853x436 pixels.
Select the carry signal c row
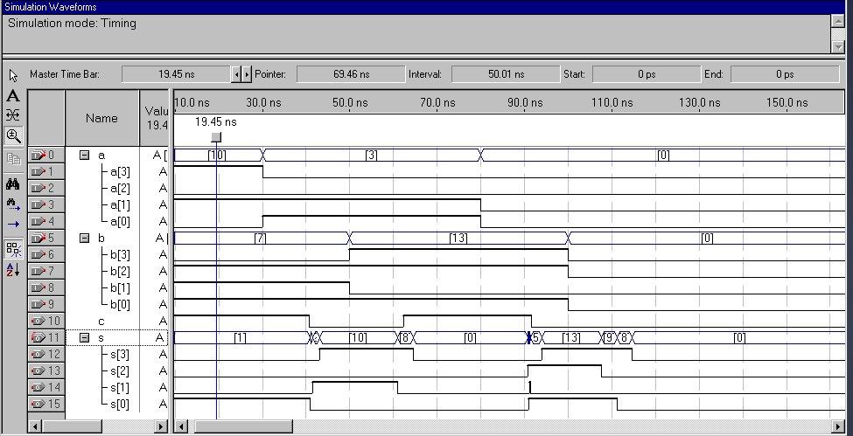tap(101, 321)
